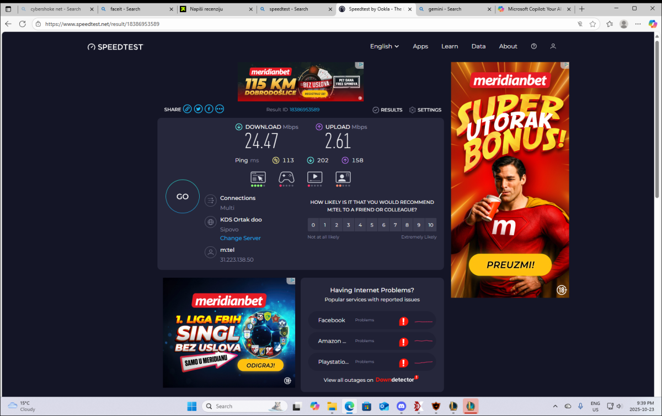Select rating 10 for recommending m:tel
The image size is (662, 416).
(431, 225)
